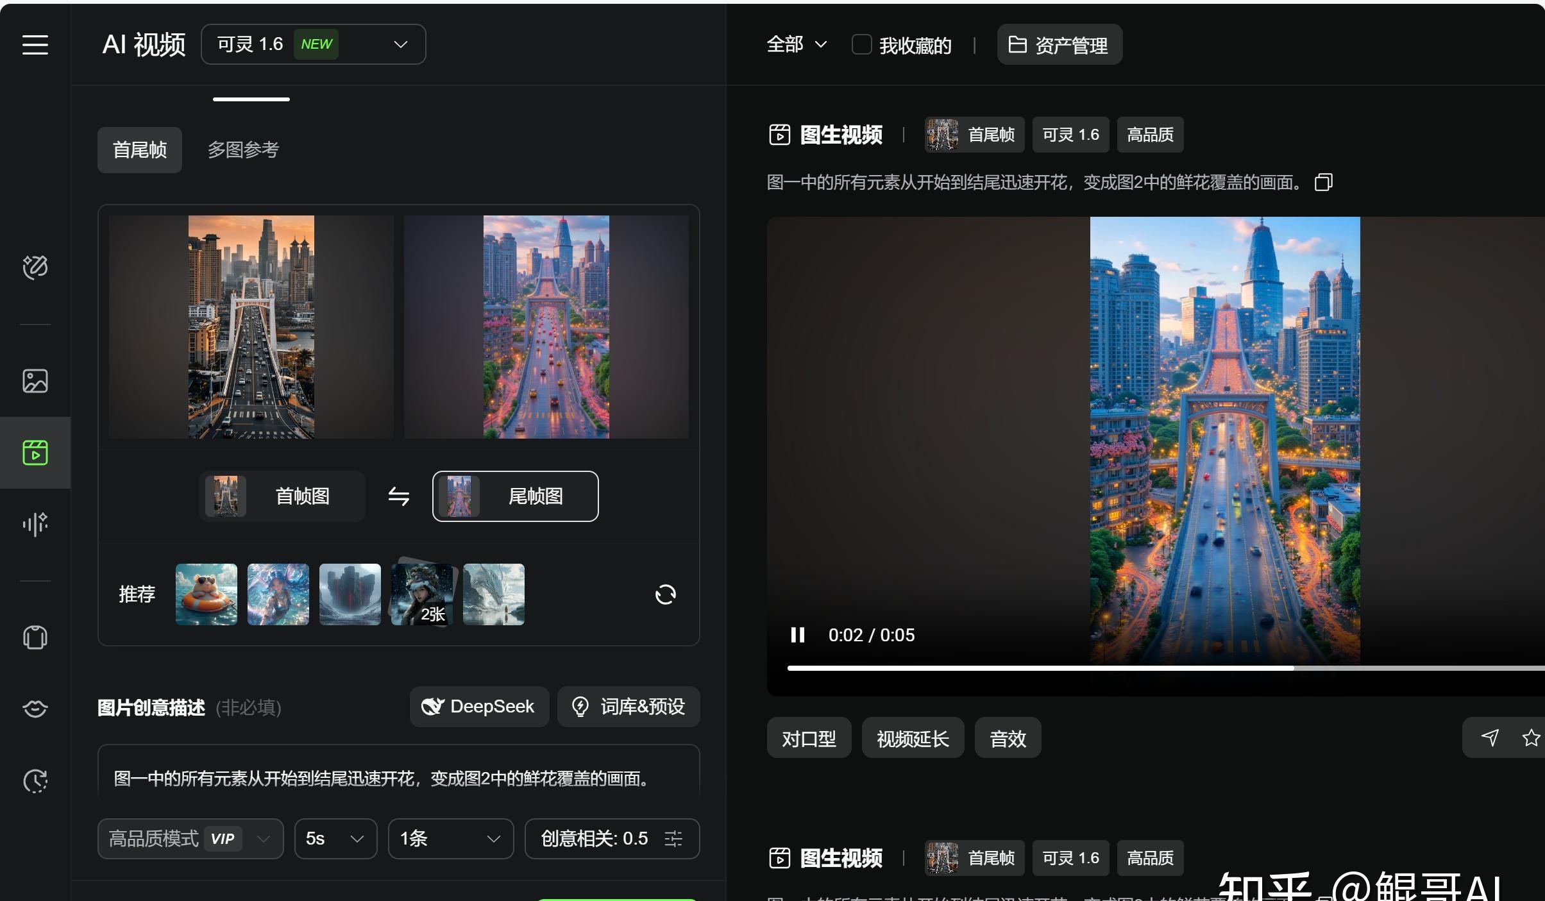Copy the prompt text with the copy icon
Viewport: 1545px width, 901px height.
tap(1323, 183)
